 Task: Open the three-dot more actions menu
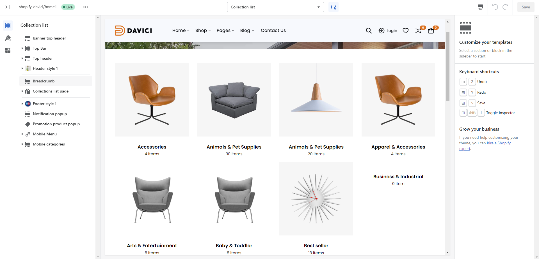[x=86, y=7]
